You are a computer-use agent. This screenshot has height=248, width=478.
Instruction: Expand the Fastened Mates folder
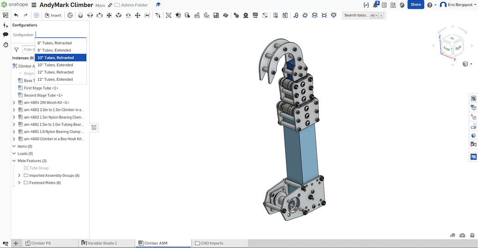point(19,183)
